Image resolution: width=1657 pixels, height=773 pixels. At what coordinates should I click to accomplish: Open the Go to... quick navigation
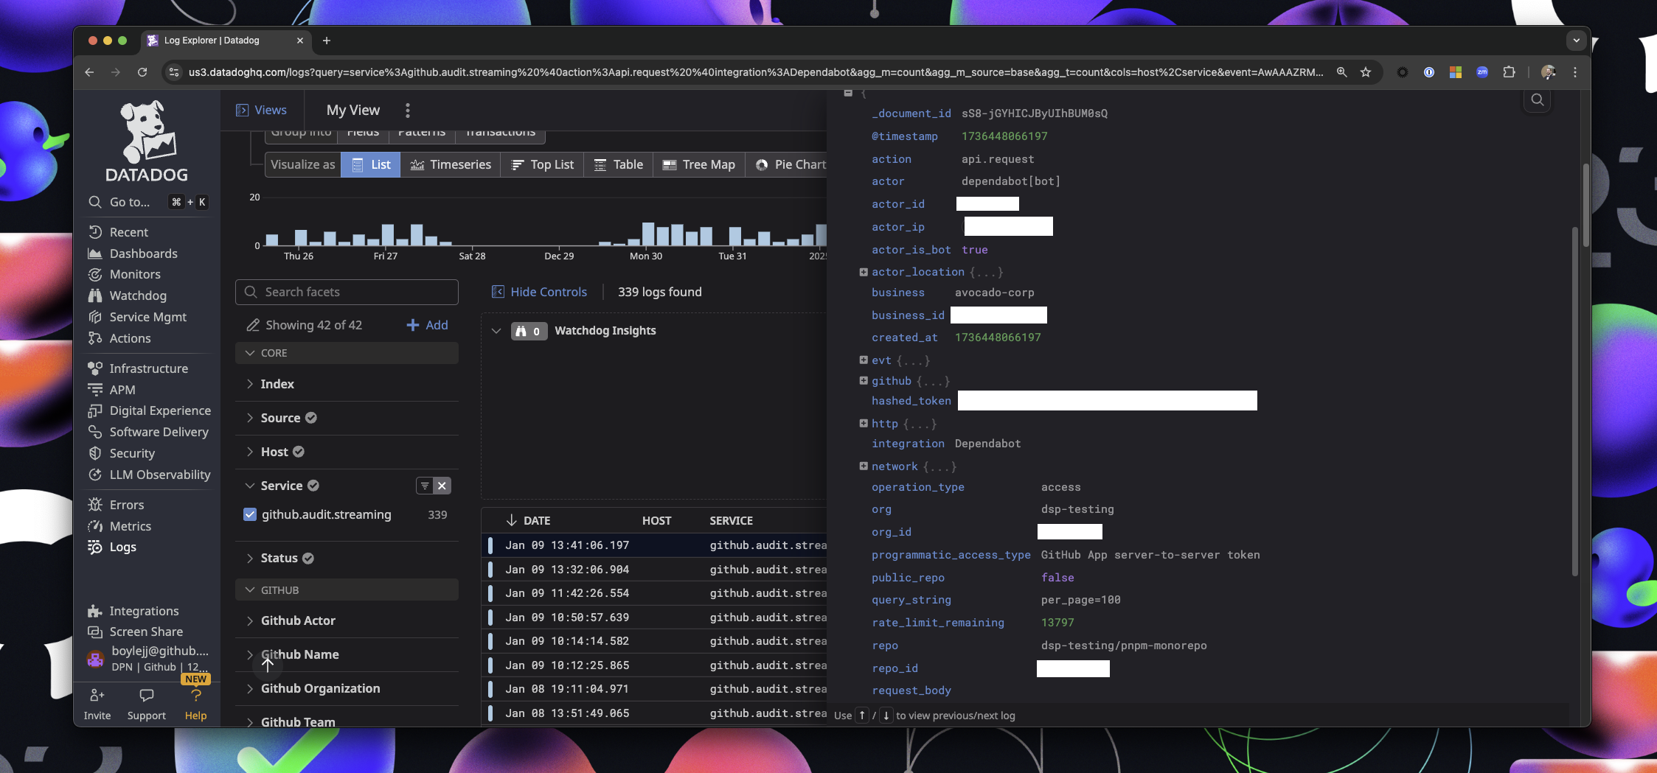click(147, 202)
